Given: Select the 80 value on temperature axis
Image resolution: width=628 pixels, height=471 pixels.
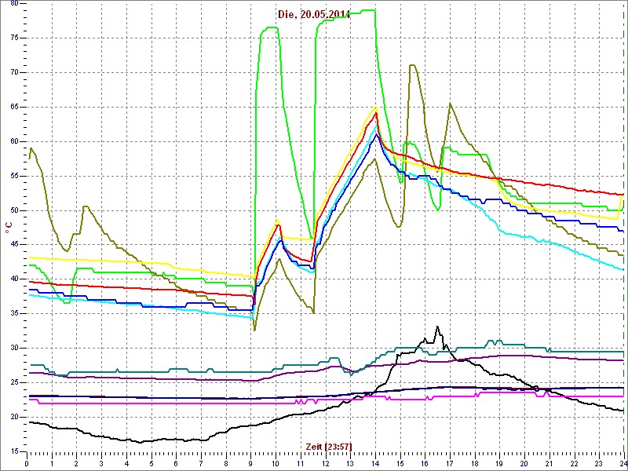Looking at the screenshot, I should point(13,4).
